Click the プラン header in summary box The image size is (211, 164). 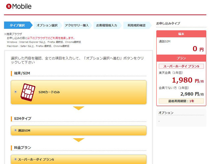(181, 58)
